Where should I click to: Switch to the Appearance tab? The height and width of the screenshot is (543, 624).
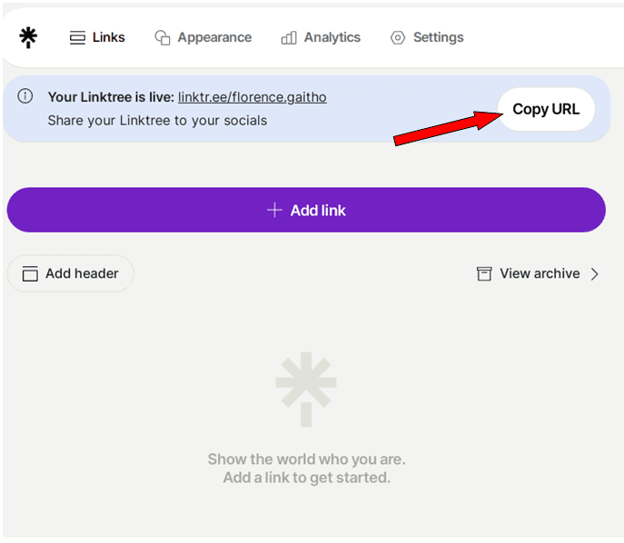point(203,37)
